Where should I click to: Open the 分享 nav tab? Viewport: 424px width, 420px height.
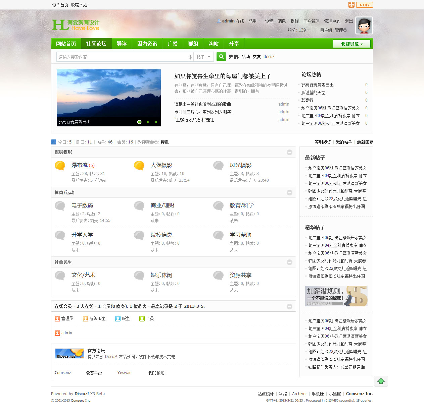click(234, 44)
